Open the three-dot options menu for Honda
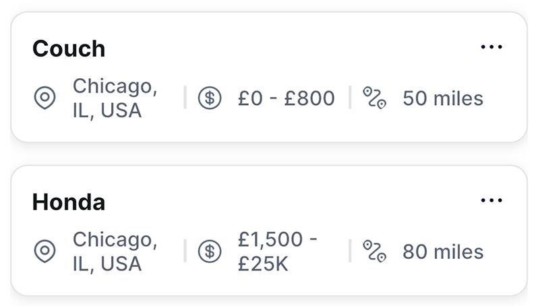 click(491, 200)
